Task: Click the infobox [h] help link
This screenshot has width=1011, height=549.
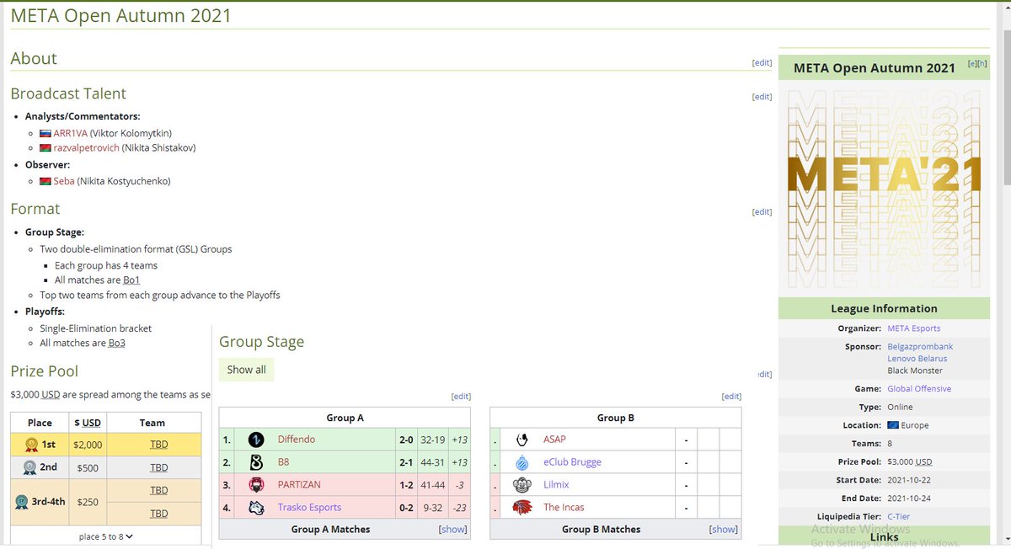Action: [982, 63]
